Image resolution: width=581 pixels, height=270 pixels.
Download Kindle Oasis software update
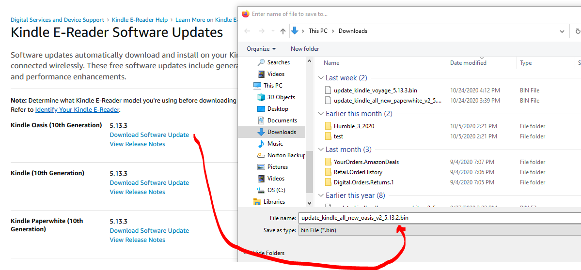pos(149,135)
